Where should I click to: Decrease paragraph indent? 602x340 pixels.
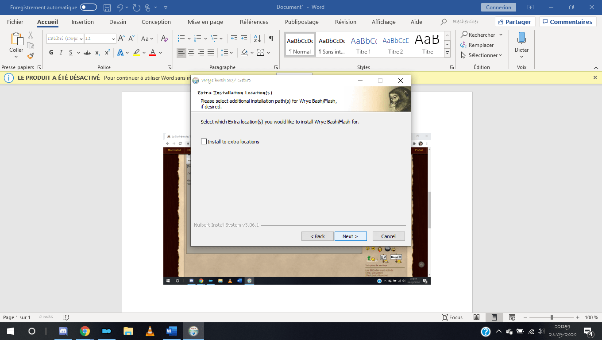pyautogui.click(x=234, y=39)
